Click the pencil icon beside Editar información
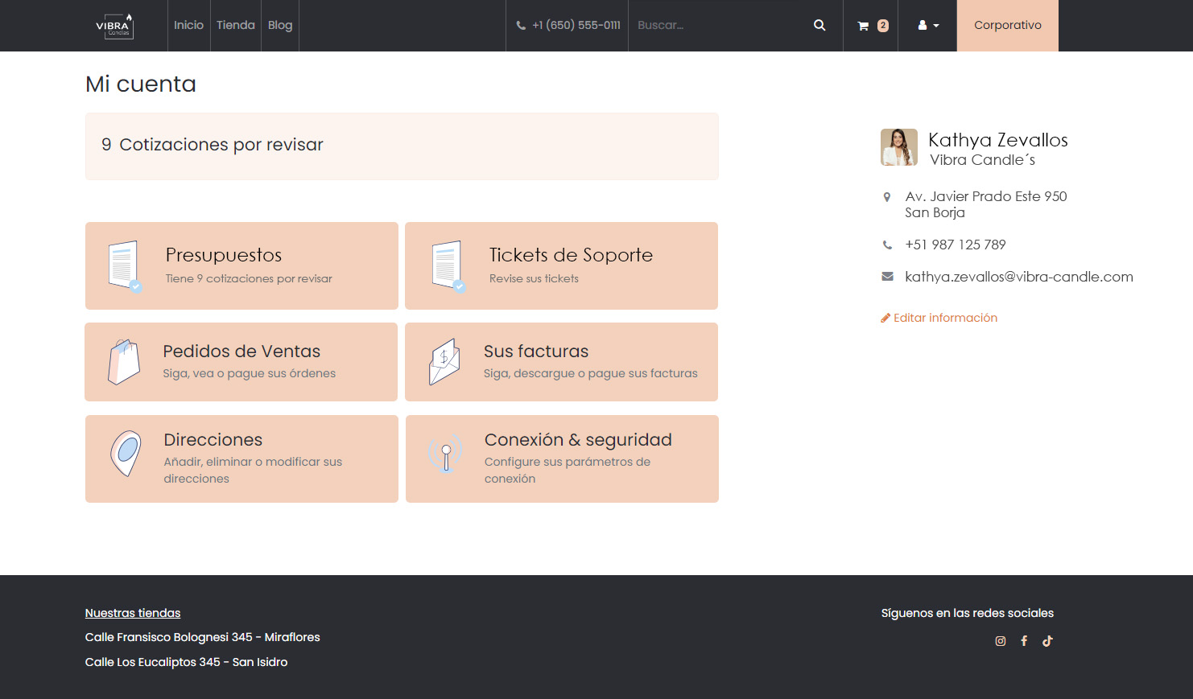The image size is (1193, 699). coord(885,317)
